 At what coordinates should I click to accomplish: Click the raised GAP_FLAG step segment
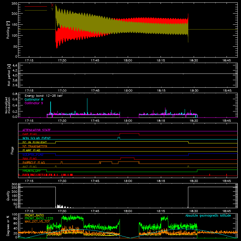(x=130, y=133)
